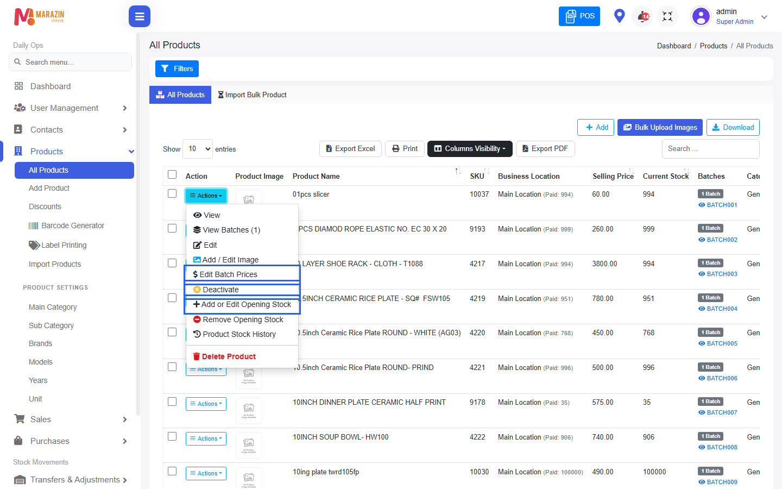Open Actions dropdown for 10INCH DINNER PLATE
This screenshot has width=782, height=489.
[206, 404]
